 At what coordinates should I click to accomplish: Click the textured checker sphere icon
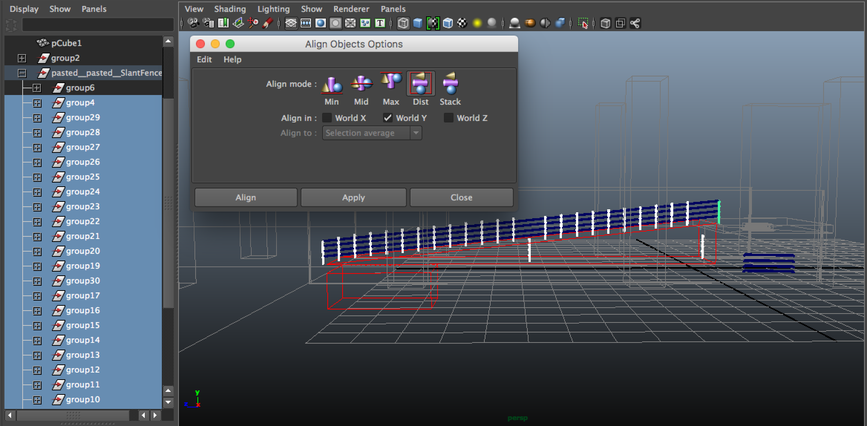tap(462, 23)
